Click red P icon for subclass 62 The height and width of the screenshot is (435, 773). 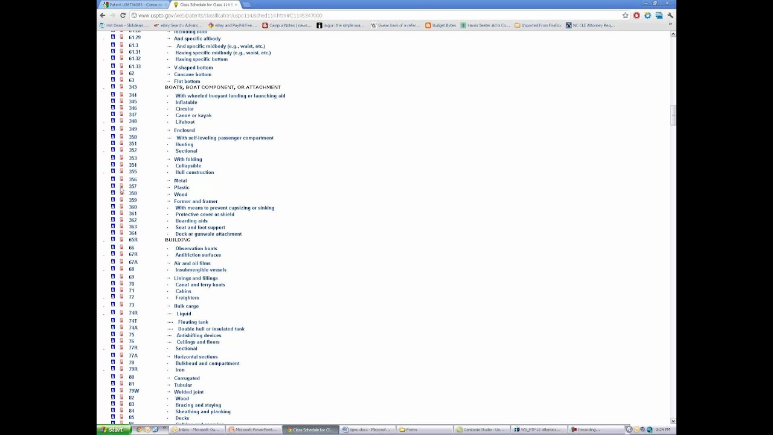[121, 72]
